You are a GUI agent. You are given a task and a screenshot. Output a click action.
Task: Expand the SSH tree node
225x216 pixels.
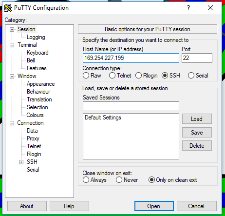[21, 162]
